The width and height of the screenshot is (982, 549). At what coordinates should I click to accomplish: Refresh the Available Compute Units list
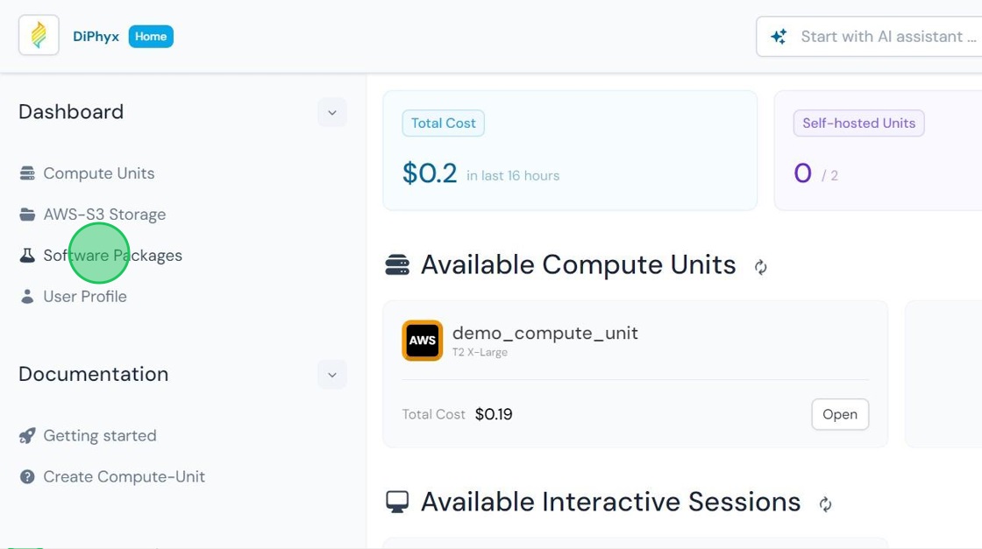coord(760,267)
